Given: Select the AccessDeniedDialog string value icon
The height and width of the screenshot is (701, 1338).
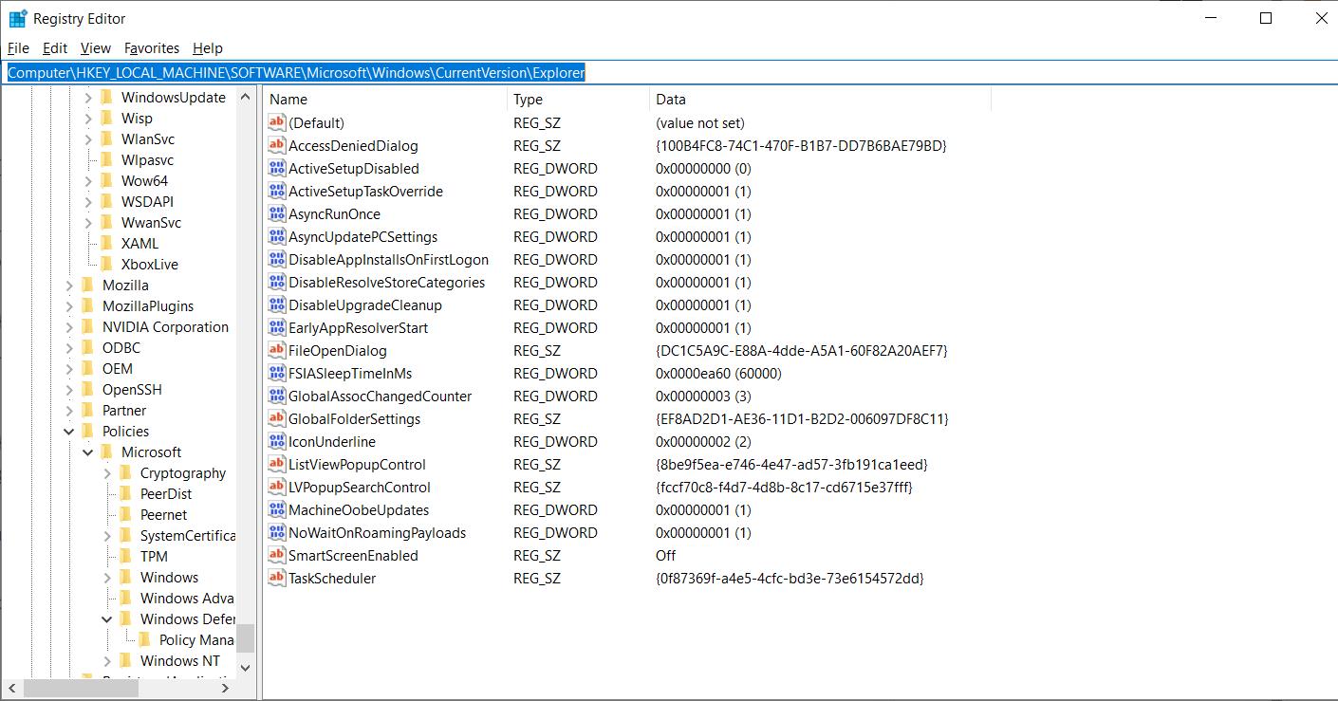Looking at the screenshot, I should click(276, 145).
